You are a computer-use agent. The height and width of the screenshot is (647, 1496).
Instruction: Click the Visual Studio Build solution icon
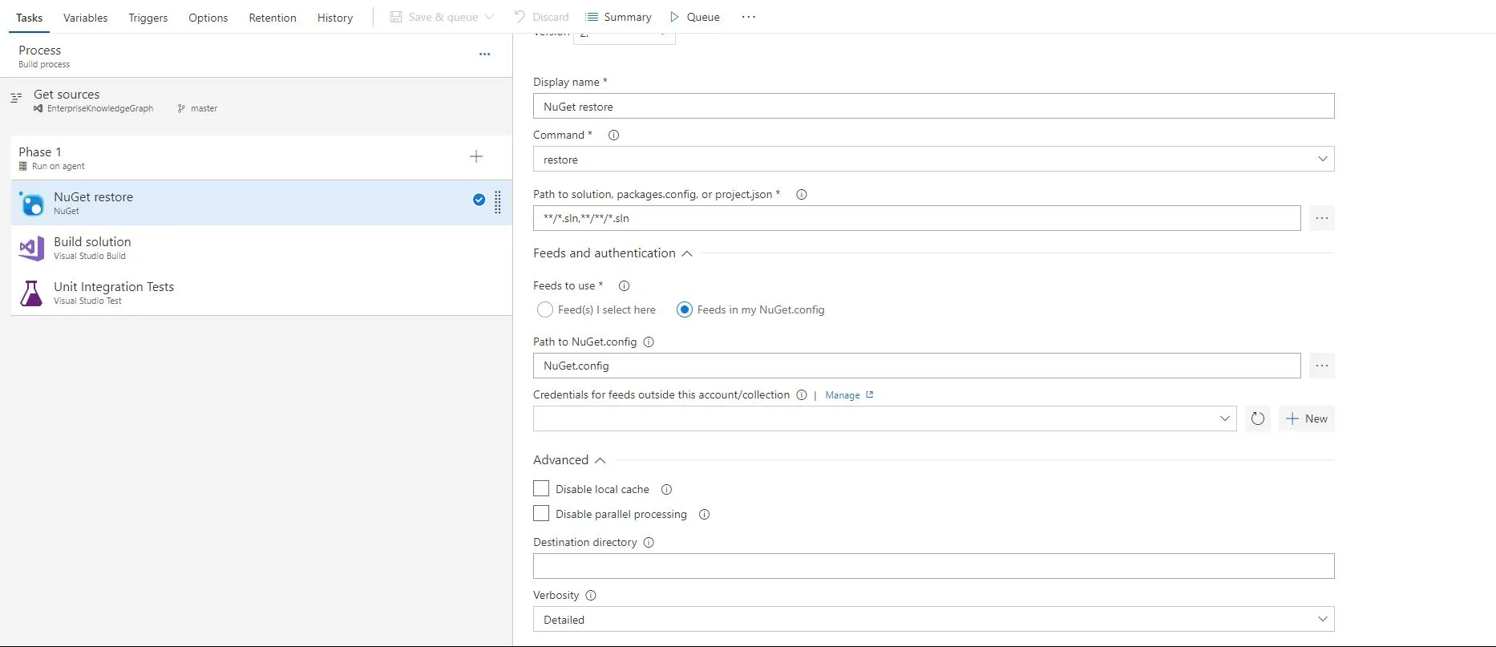(x=32, y=249)
